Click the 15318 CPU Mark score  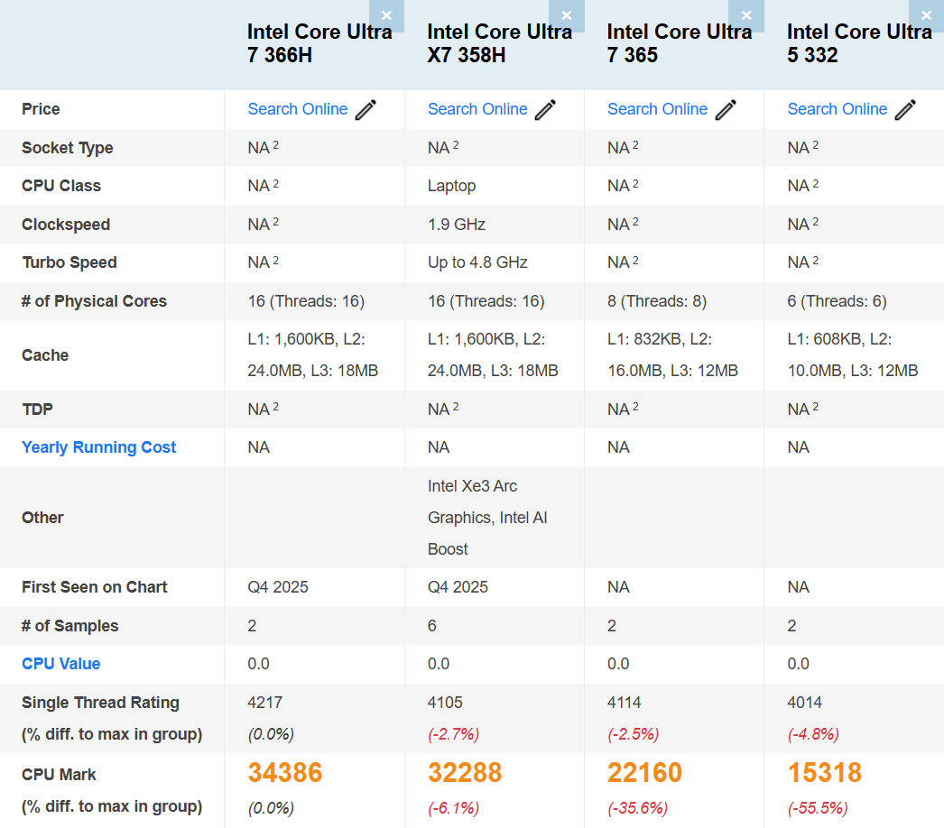(824, 773)
